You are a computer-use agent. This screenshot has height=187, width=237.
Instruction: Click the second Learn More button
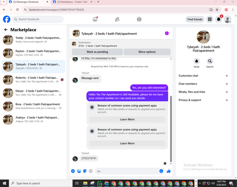(x=127, y=143)
